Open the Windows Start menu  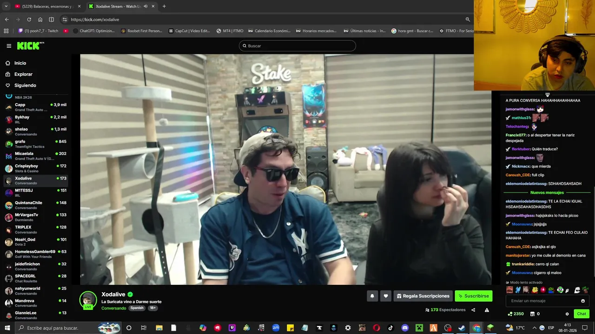point(7,328)
